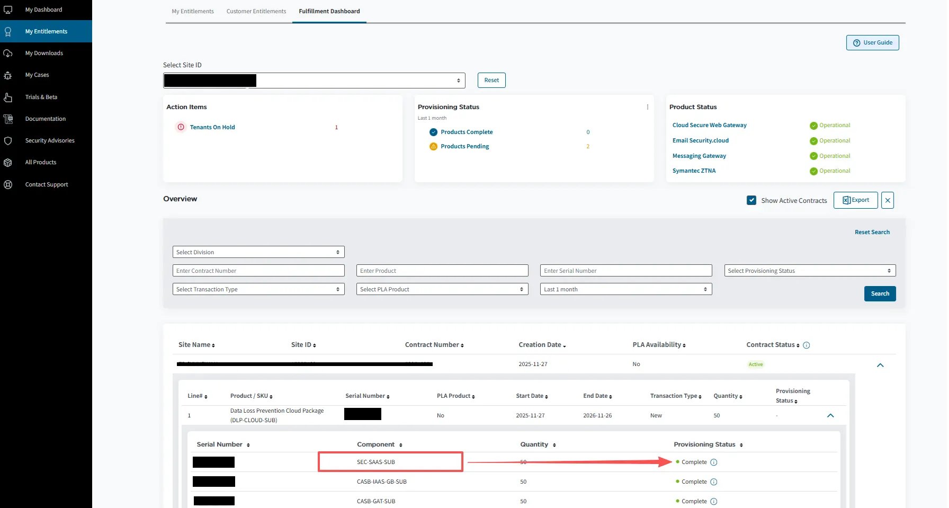Switch to Customer Entitlements tab

coord(256,11)
